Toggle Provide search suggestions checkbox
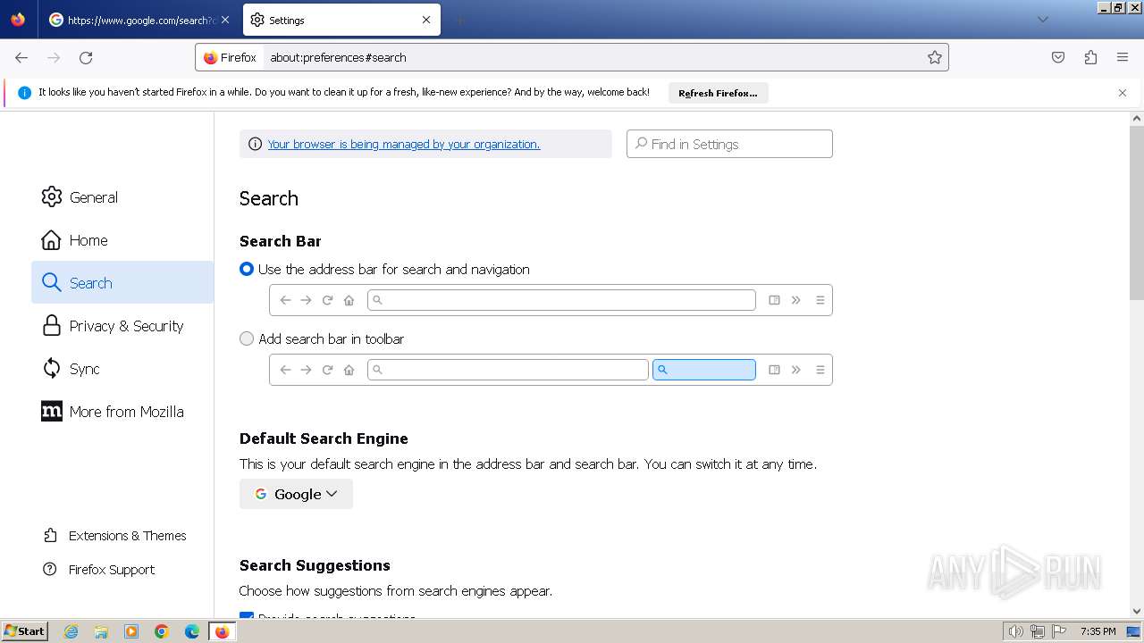 (x=247, y=617)
